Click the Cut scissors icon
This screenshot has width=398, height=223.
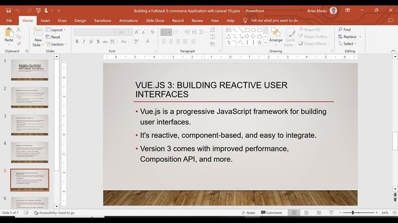click(18, 30)
